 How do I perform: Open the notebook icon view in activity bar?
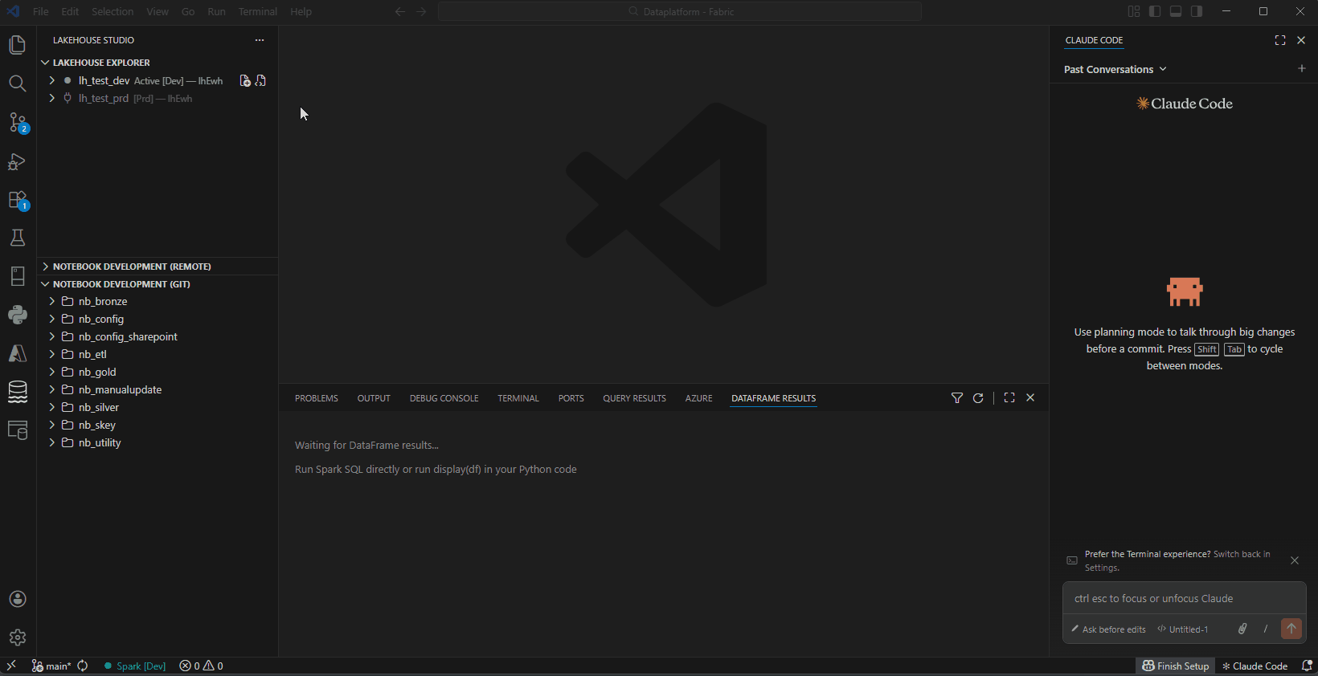pos(18,276)
